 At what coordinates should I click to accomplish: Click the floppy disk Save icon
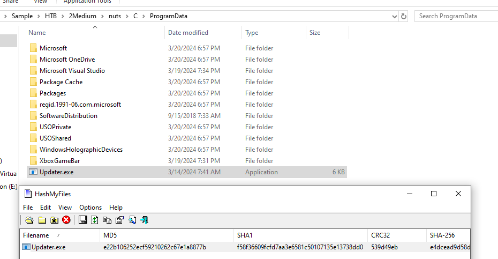pos(83,220)
